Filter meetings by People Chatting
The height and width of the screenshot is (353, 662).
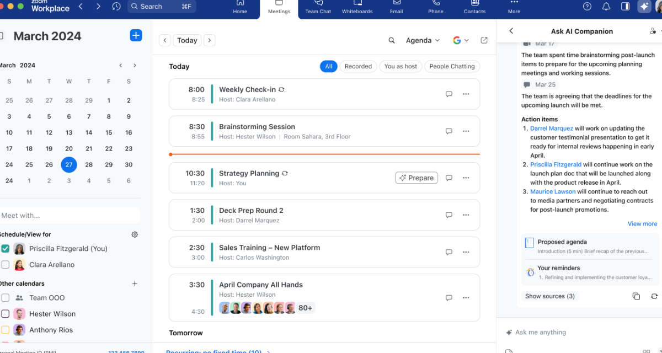pyautogui.click(x=452, y=66)
